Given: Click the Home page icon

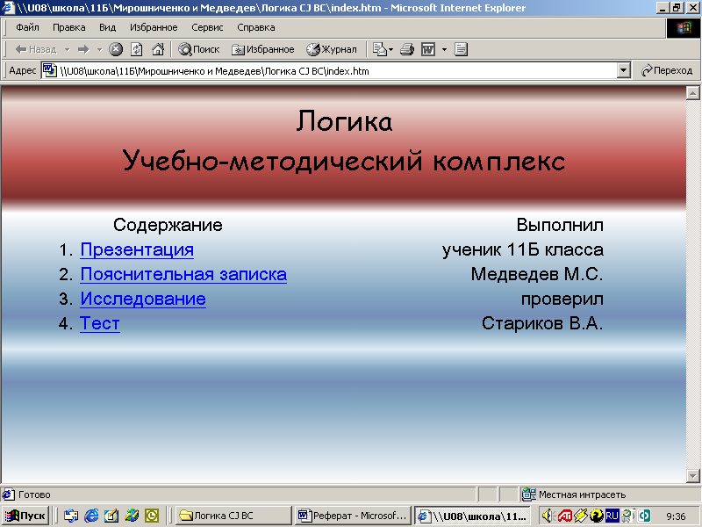Looking at the screenshot, I should coord(158,49).
